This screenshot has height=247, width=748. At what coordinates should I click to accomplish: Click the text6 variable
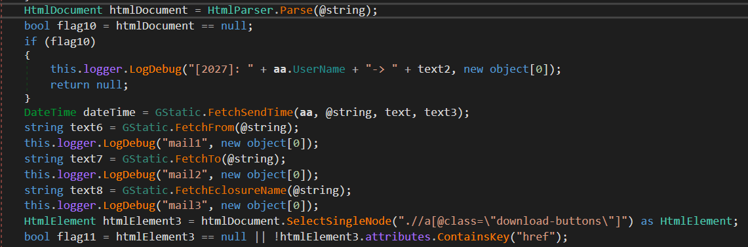click(86, 127)
